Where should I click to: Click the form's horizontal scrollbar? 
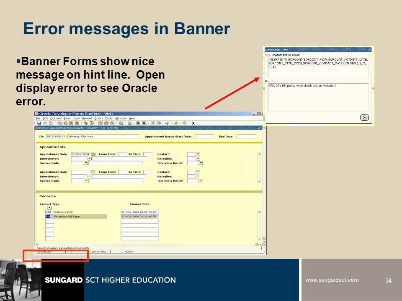click(148, 245)
